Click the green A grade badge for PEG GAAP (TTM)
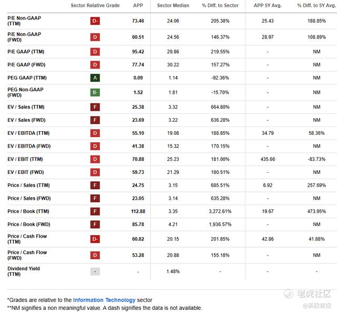Screen dimensions: 337x313 pyautogui.click(x=95, y=77)
